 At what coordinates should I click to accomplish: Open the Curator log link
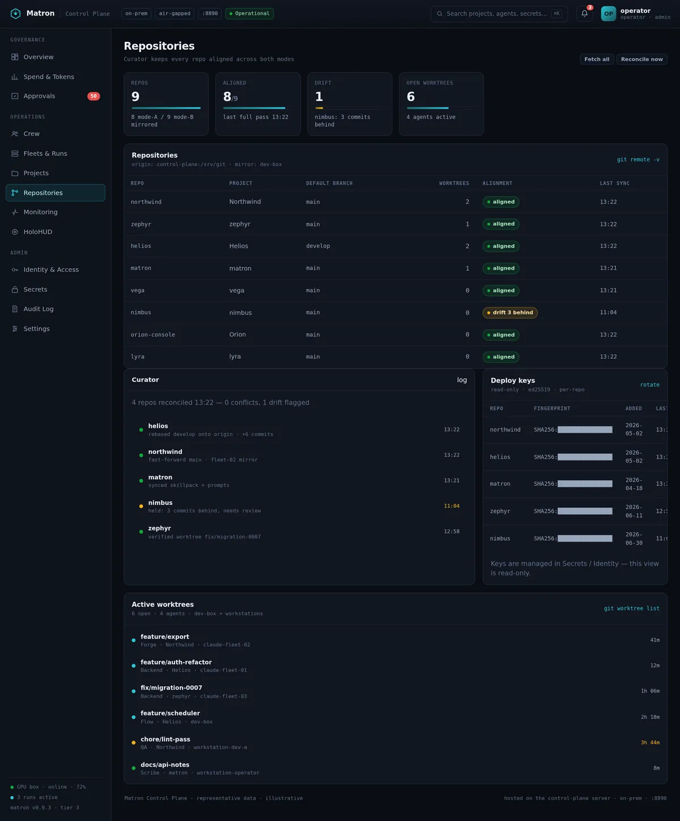click(462, 380)
